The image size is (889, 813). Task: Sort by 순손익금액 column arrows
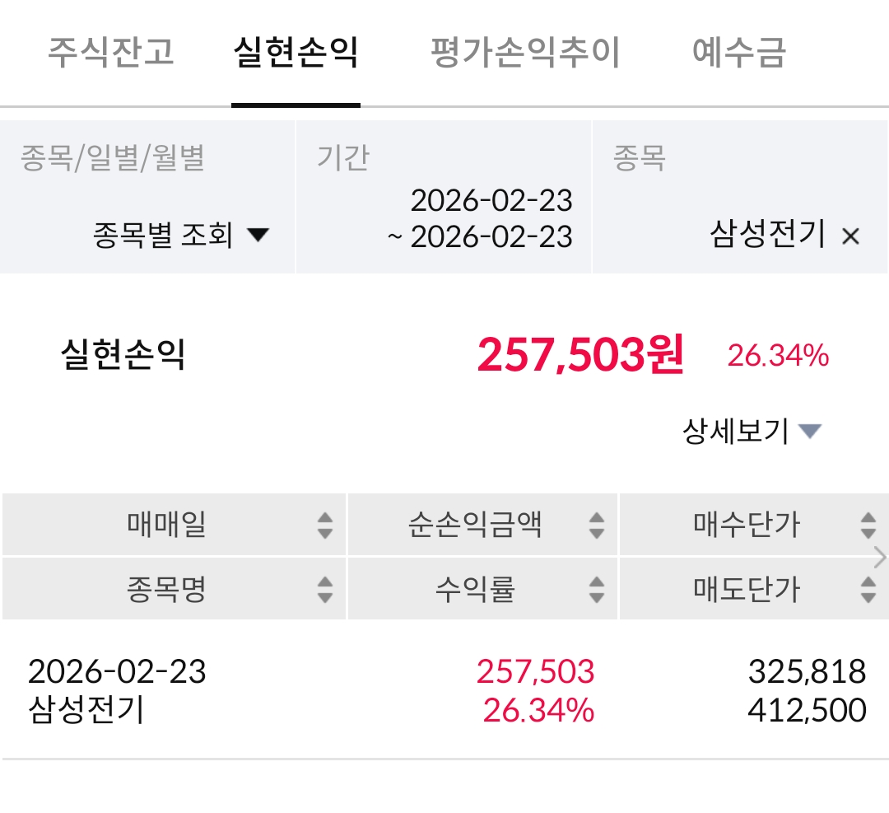pyautogui.click(x=597, y=525)
